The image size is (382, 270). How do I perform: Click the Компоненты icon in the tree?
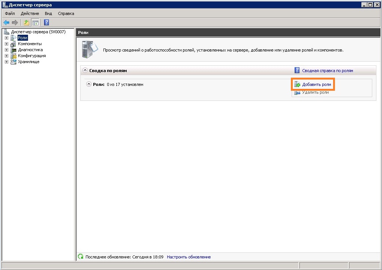pos(13,44)
